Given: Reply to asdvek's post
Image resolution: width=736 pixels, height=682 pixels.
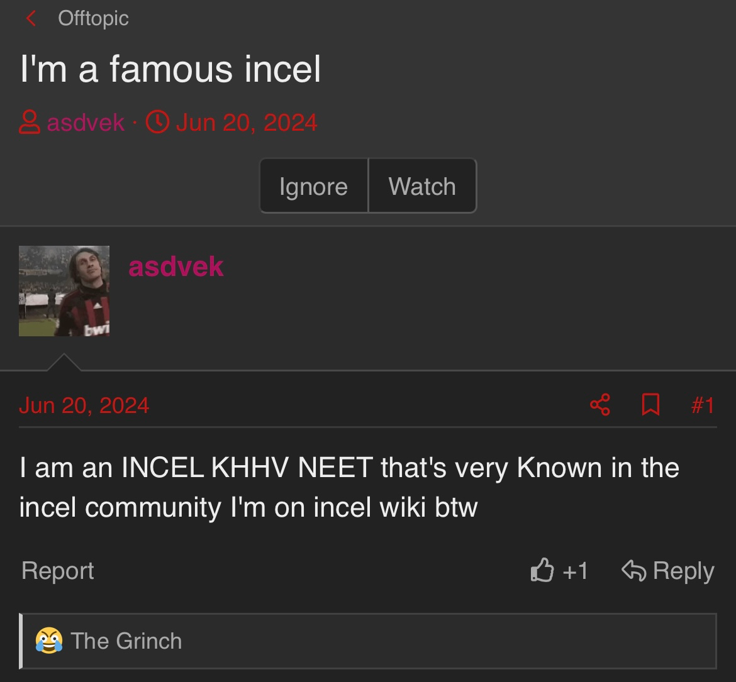Looking at the screenshot, I should point(668,571).
